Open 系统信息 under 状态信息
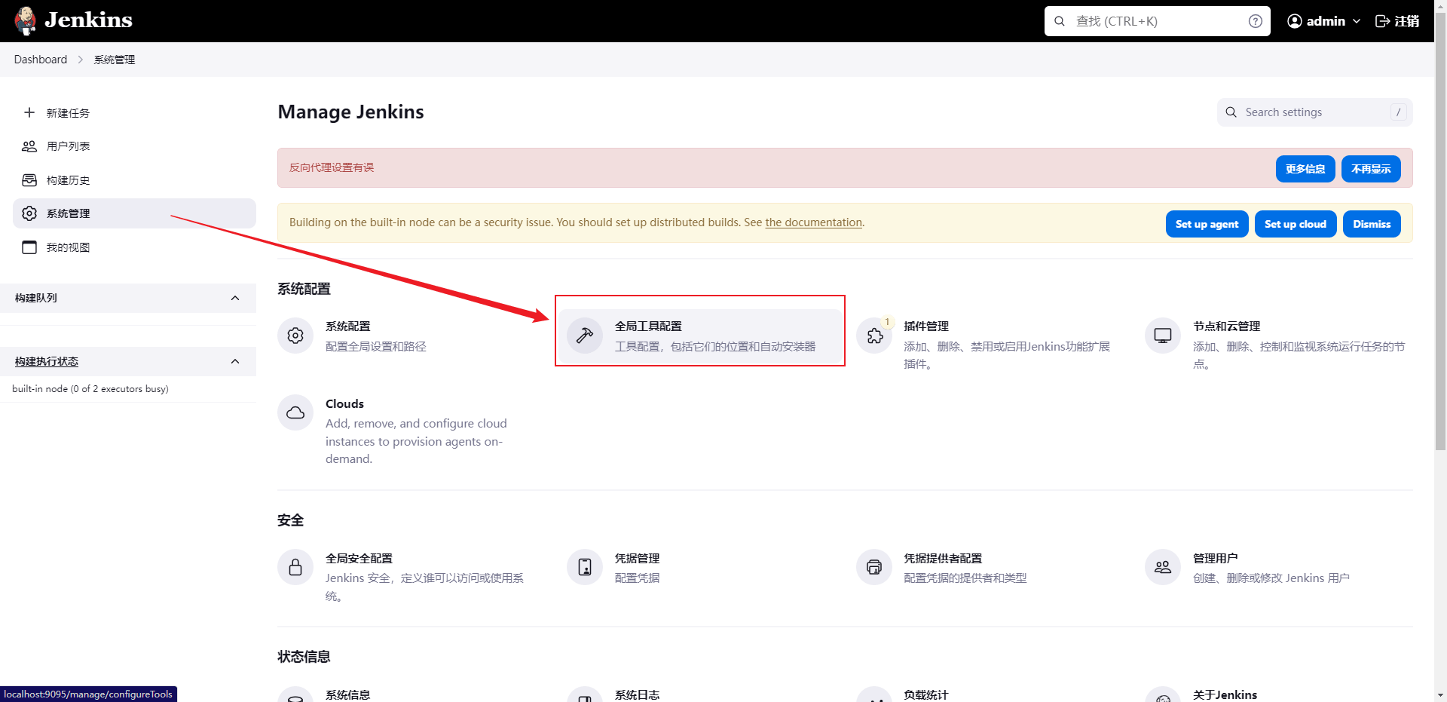1447x702 pixels. (x=347, y=694)
